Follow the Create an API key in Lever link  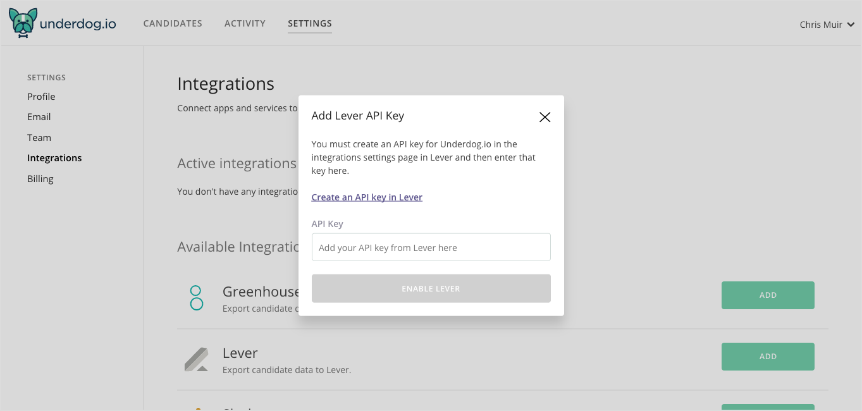[367, 197]
